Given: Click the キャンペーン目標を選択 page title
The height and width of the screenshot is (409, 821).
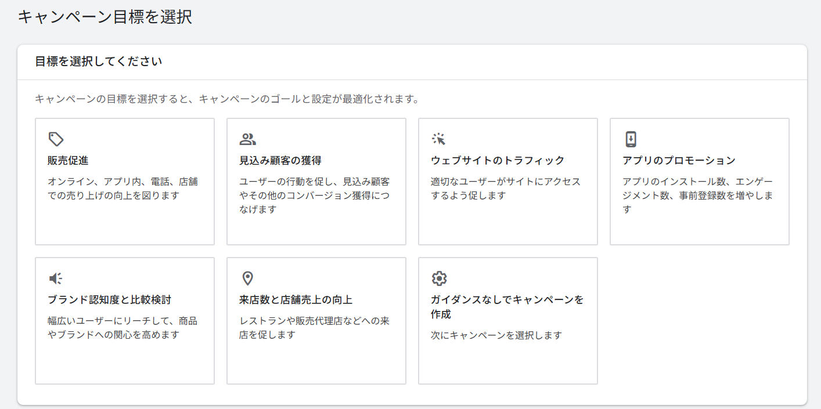Looking at the screenshot, I should 105,17.
